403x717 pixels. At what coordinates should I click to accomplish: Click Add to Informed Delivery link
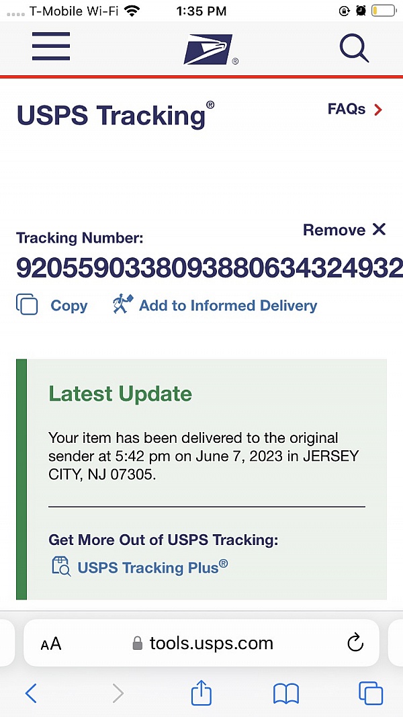tap(228, 306)
